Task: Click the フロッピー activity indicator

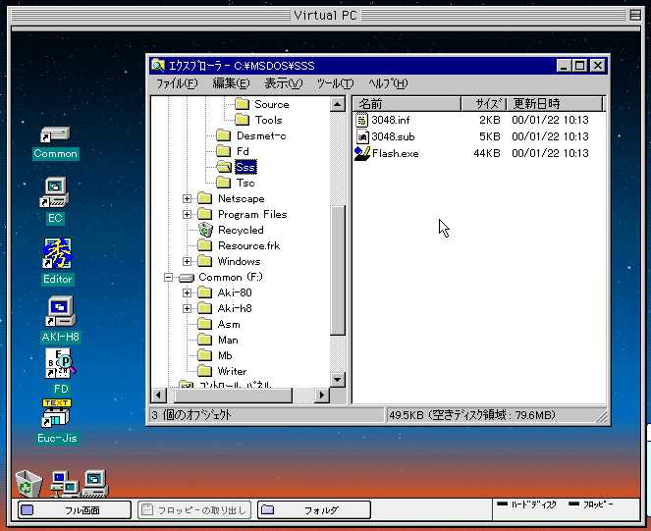Action: click(591, 504)
